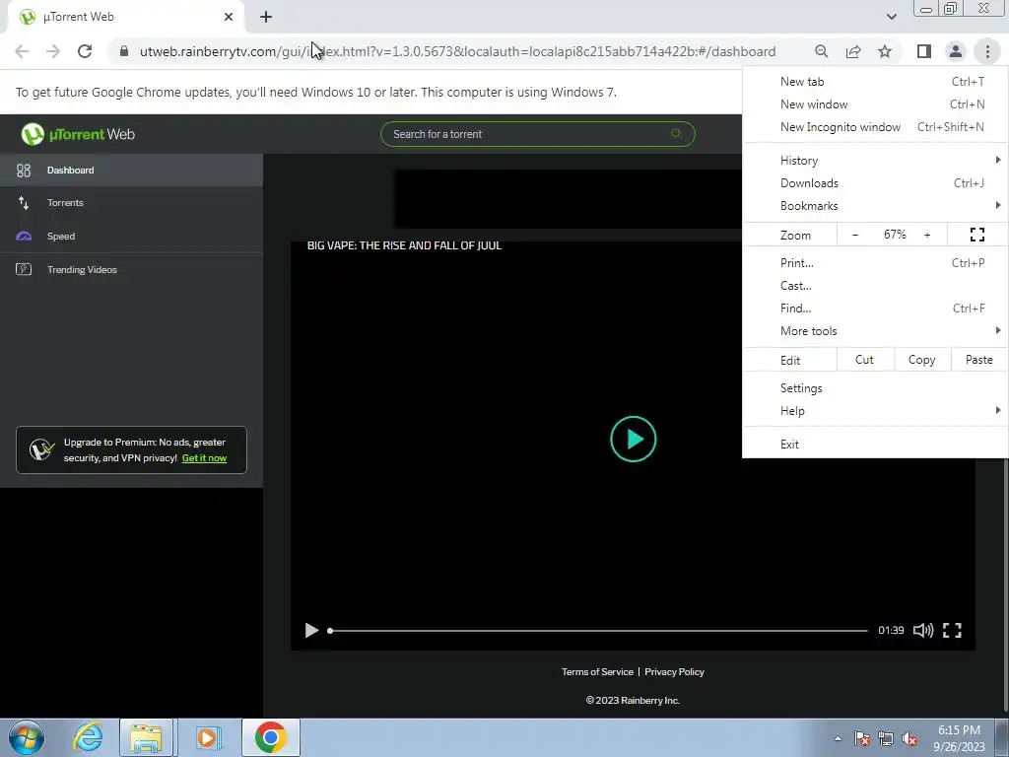Image resolution: width=1009 pixels, height=757 pixels.
Task: Toggle the Chrome side panel icon
Action: (924, 51)
